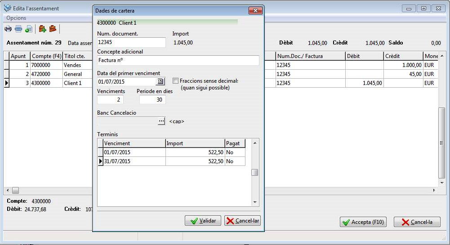Viewport: 450px width, 245px height.
Task: Click the Dèbit column header in grid
Action: tap(364, 56)
